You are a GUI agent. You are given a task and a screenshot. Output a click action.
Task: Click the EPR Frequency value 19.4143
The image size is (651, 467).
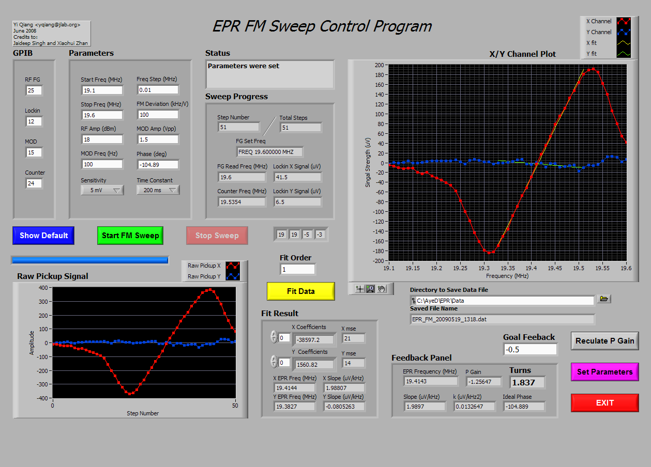click(431, 381)
